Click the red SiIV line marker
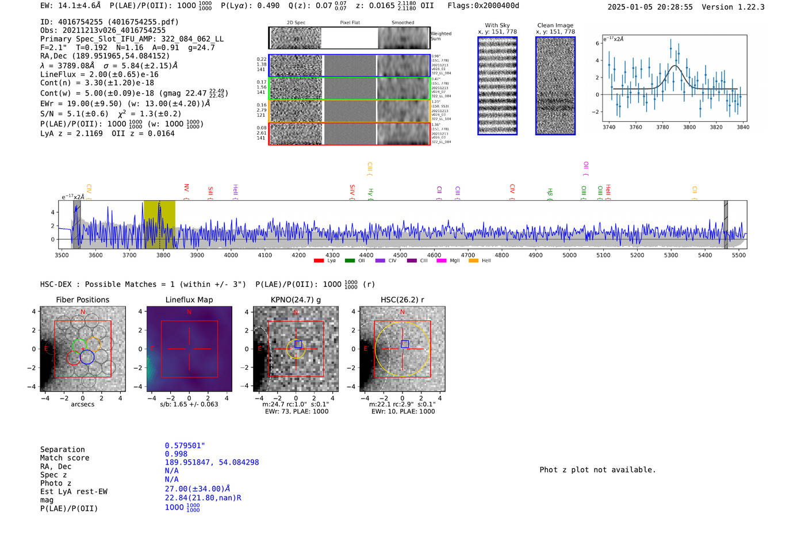 [352, 192]
